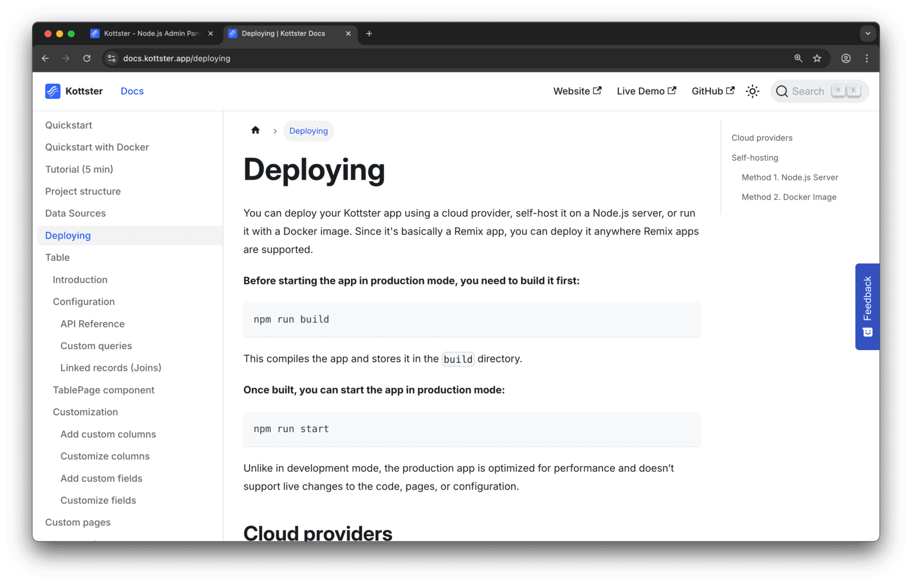912x584 pixels.
Task: Expand the tab search dropdown chevron
Action: [868, 34]
